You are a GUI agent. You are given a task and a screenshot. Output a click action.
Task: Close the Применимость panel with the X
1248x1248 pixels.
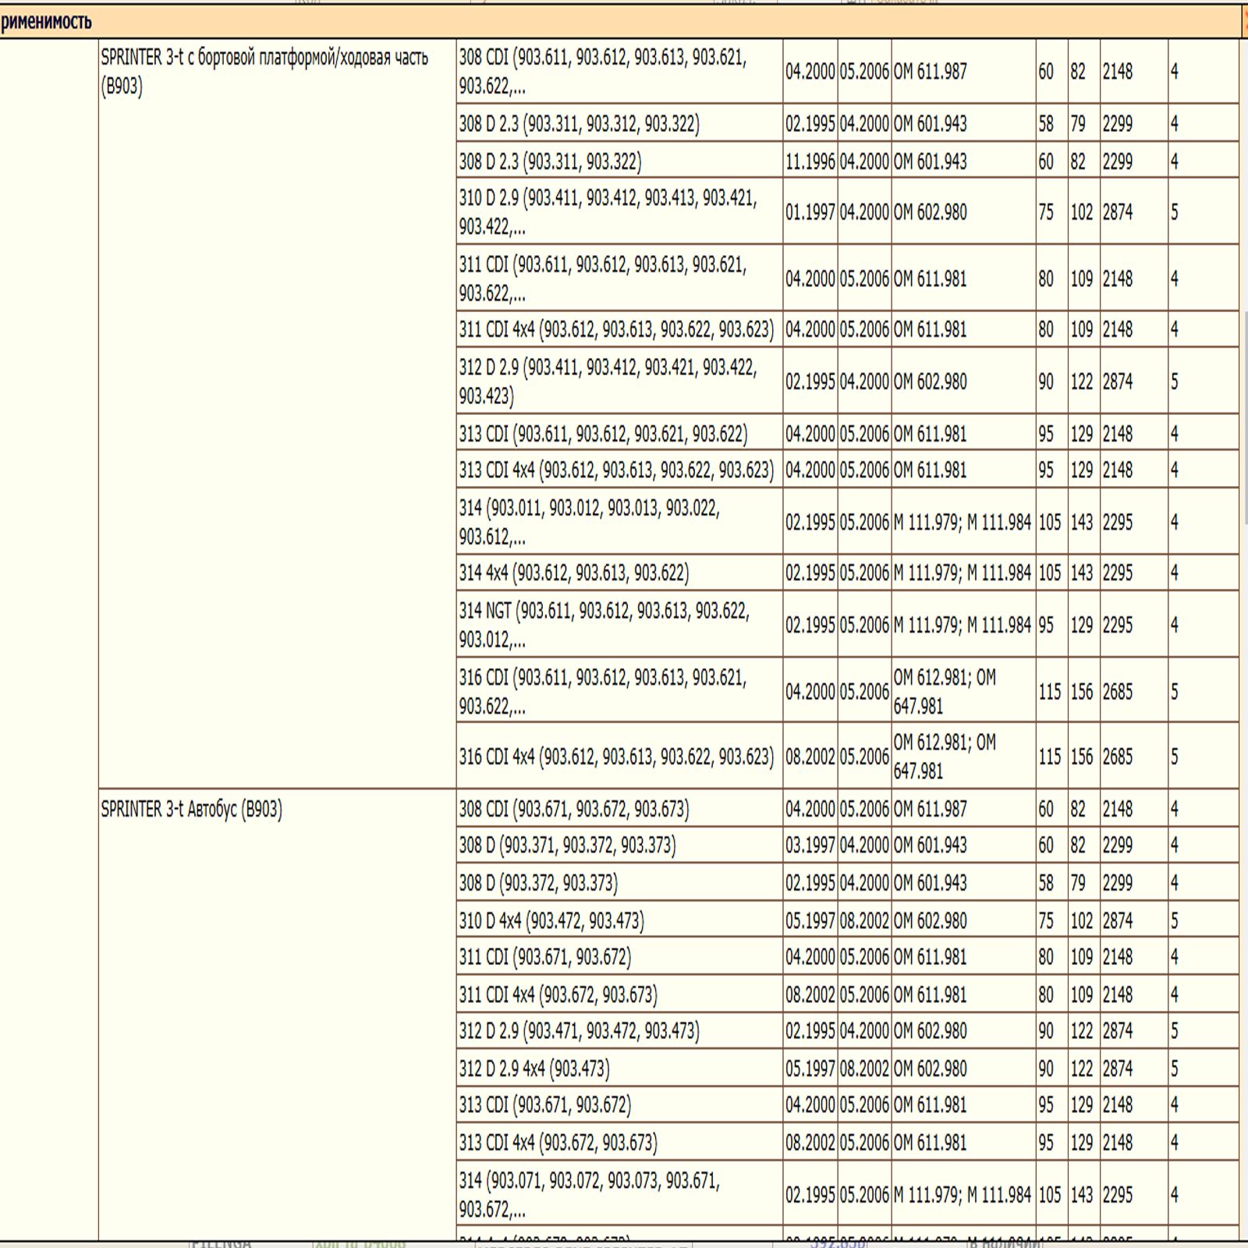point(1244,22)
